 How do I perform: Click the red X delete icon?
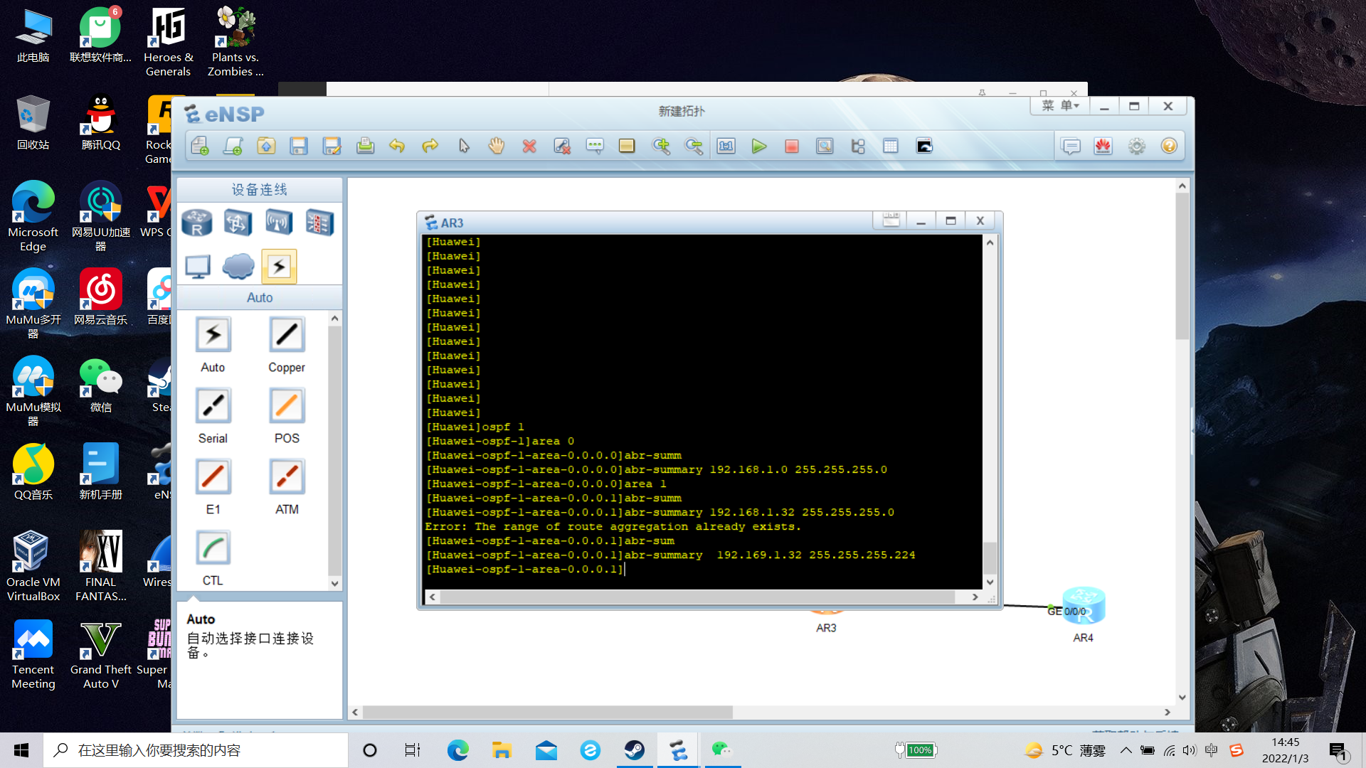[x=529, y=146]
